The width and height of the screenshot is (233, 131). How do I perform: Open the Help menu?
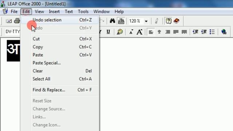pos(119,12)
